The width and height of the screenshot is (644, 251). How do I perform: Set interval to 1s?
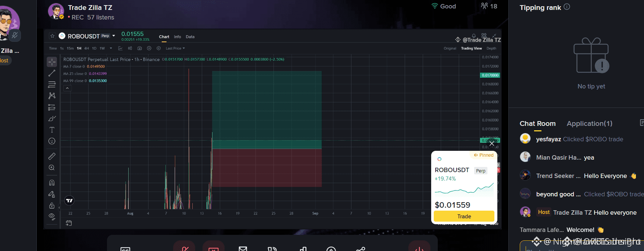click(x=62, y=48)
